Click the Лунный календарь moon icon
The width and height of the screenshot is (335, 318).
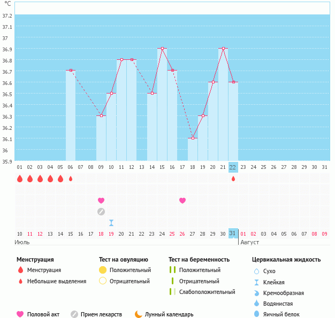coord(139,314)
